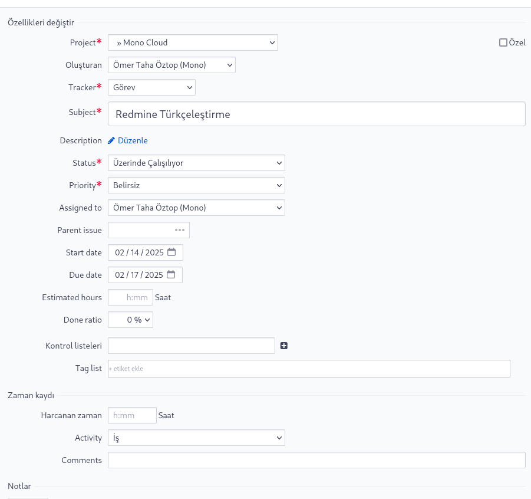Viewport: 531px width, 499px height.
Task: Click the three-dots icon in Parent issue
Action: [180, 230]
